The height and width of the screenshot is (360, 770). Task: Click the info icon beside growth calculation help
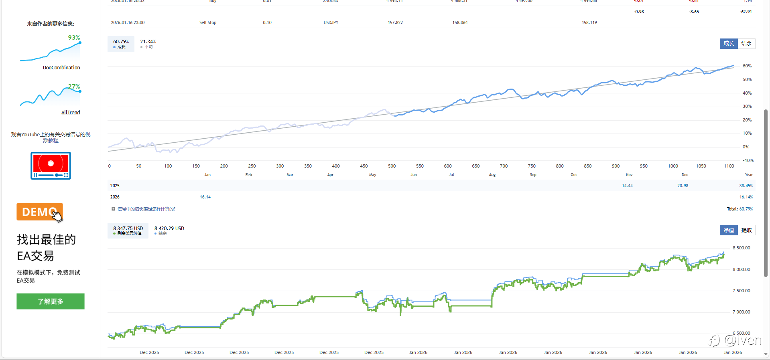pos(113,209)
